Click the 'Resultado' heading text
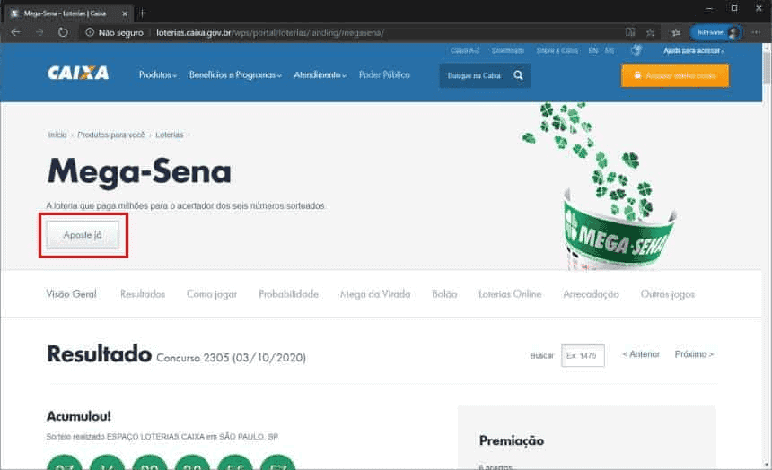This screenshot has height=470, width=772. pos(99,354)
